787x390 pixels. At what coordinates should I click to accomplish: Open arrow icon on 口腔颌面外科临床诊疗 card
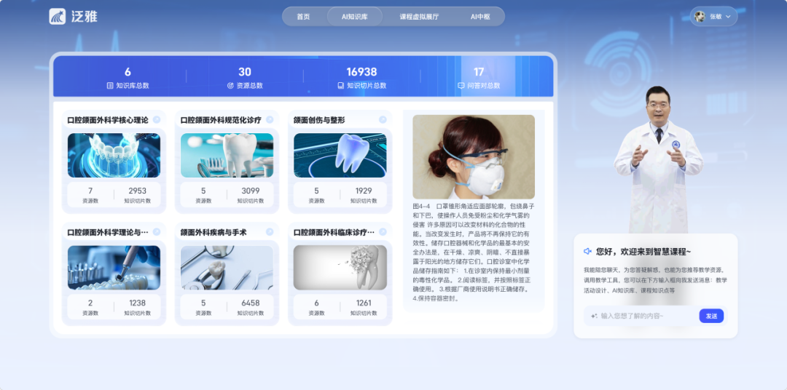[383, 231]
